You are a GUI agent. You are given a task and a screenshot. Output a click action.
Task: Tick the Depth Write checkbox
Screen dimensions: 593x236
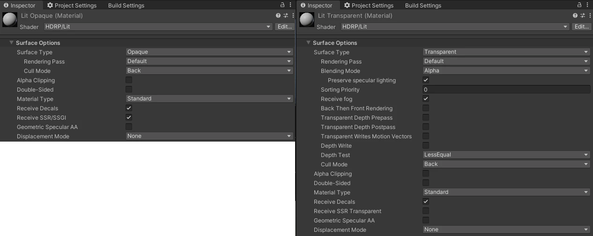[x=426, y=145]
